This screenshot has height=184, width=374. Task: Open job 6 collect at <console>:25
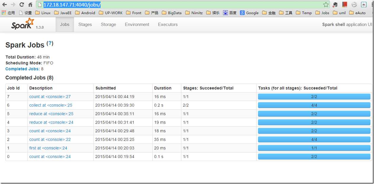51,105
